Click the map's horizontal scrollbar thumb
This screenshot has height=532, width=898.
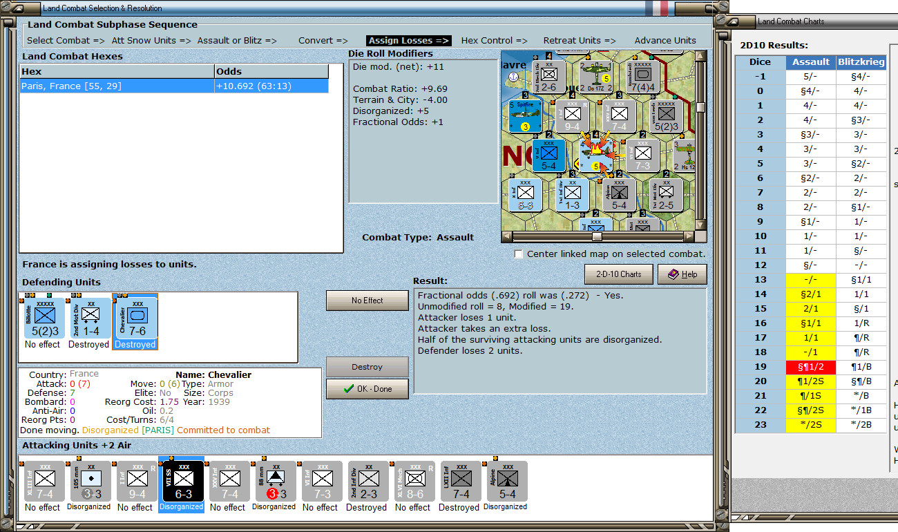(598, 236)
